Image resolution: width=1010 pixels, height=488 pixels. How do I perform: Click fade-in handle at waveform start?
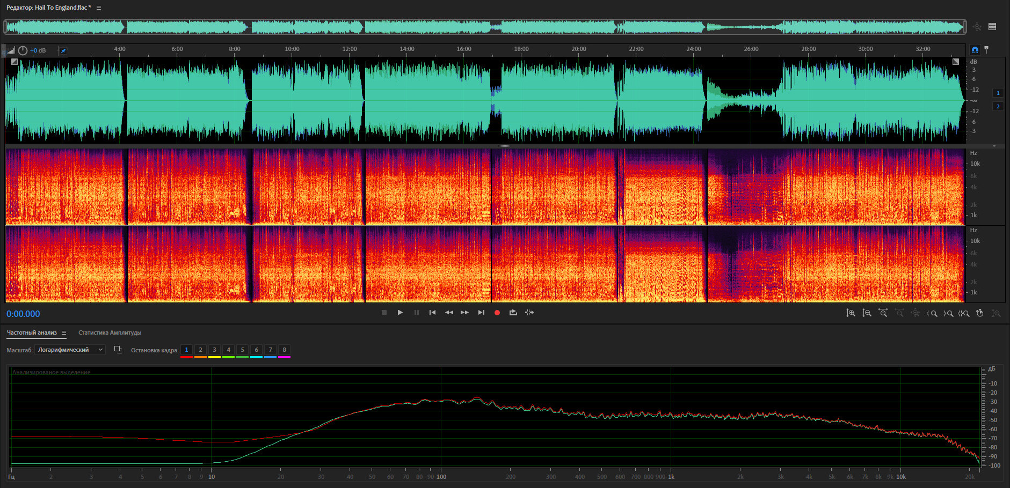tap(14, 62)
